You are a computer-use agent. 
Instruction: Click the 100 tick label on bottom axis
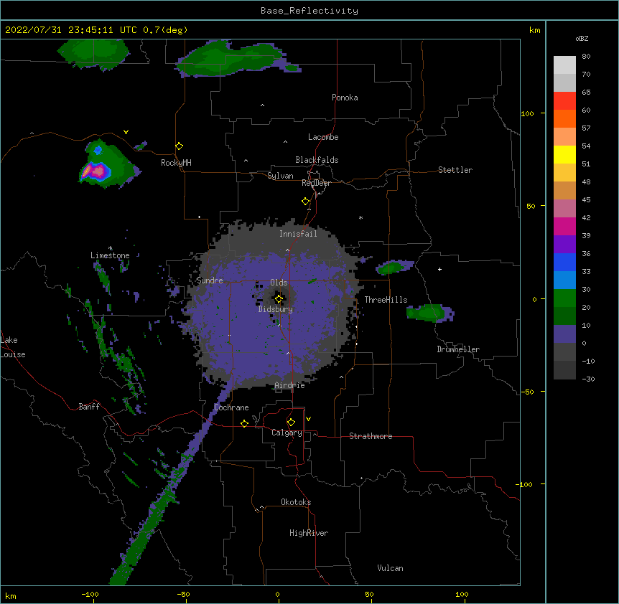(462, 595)
